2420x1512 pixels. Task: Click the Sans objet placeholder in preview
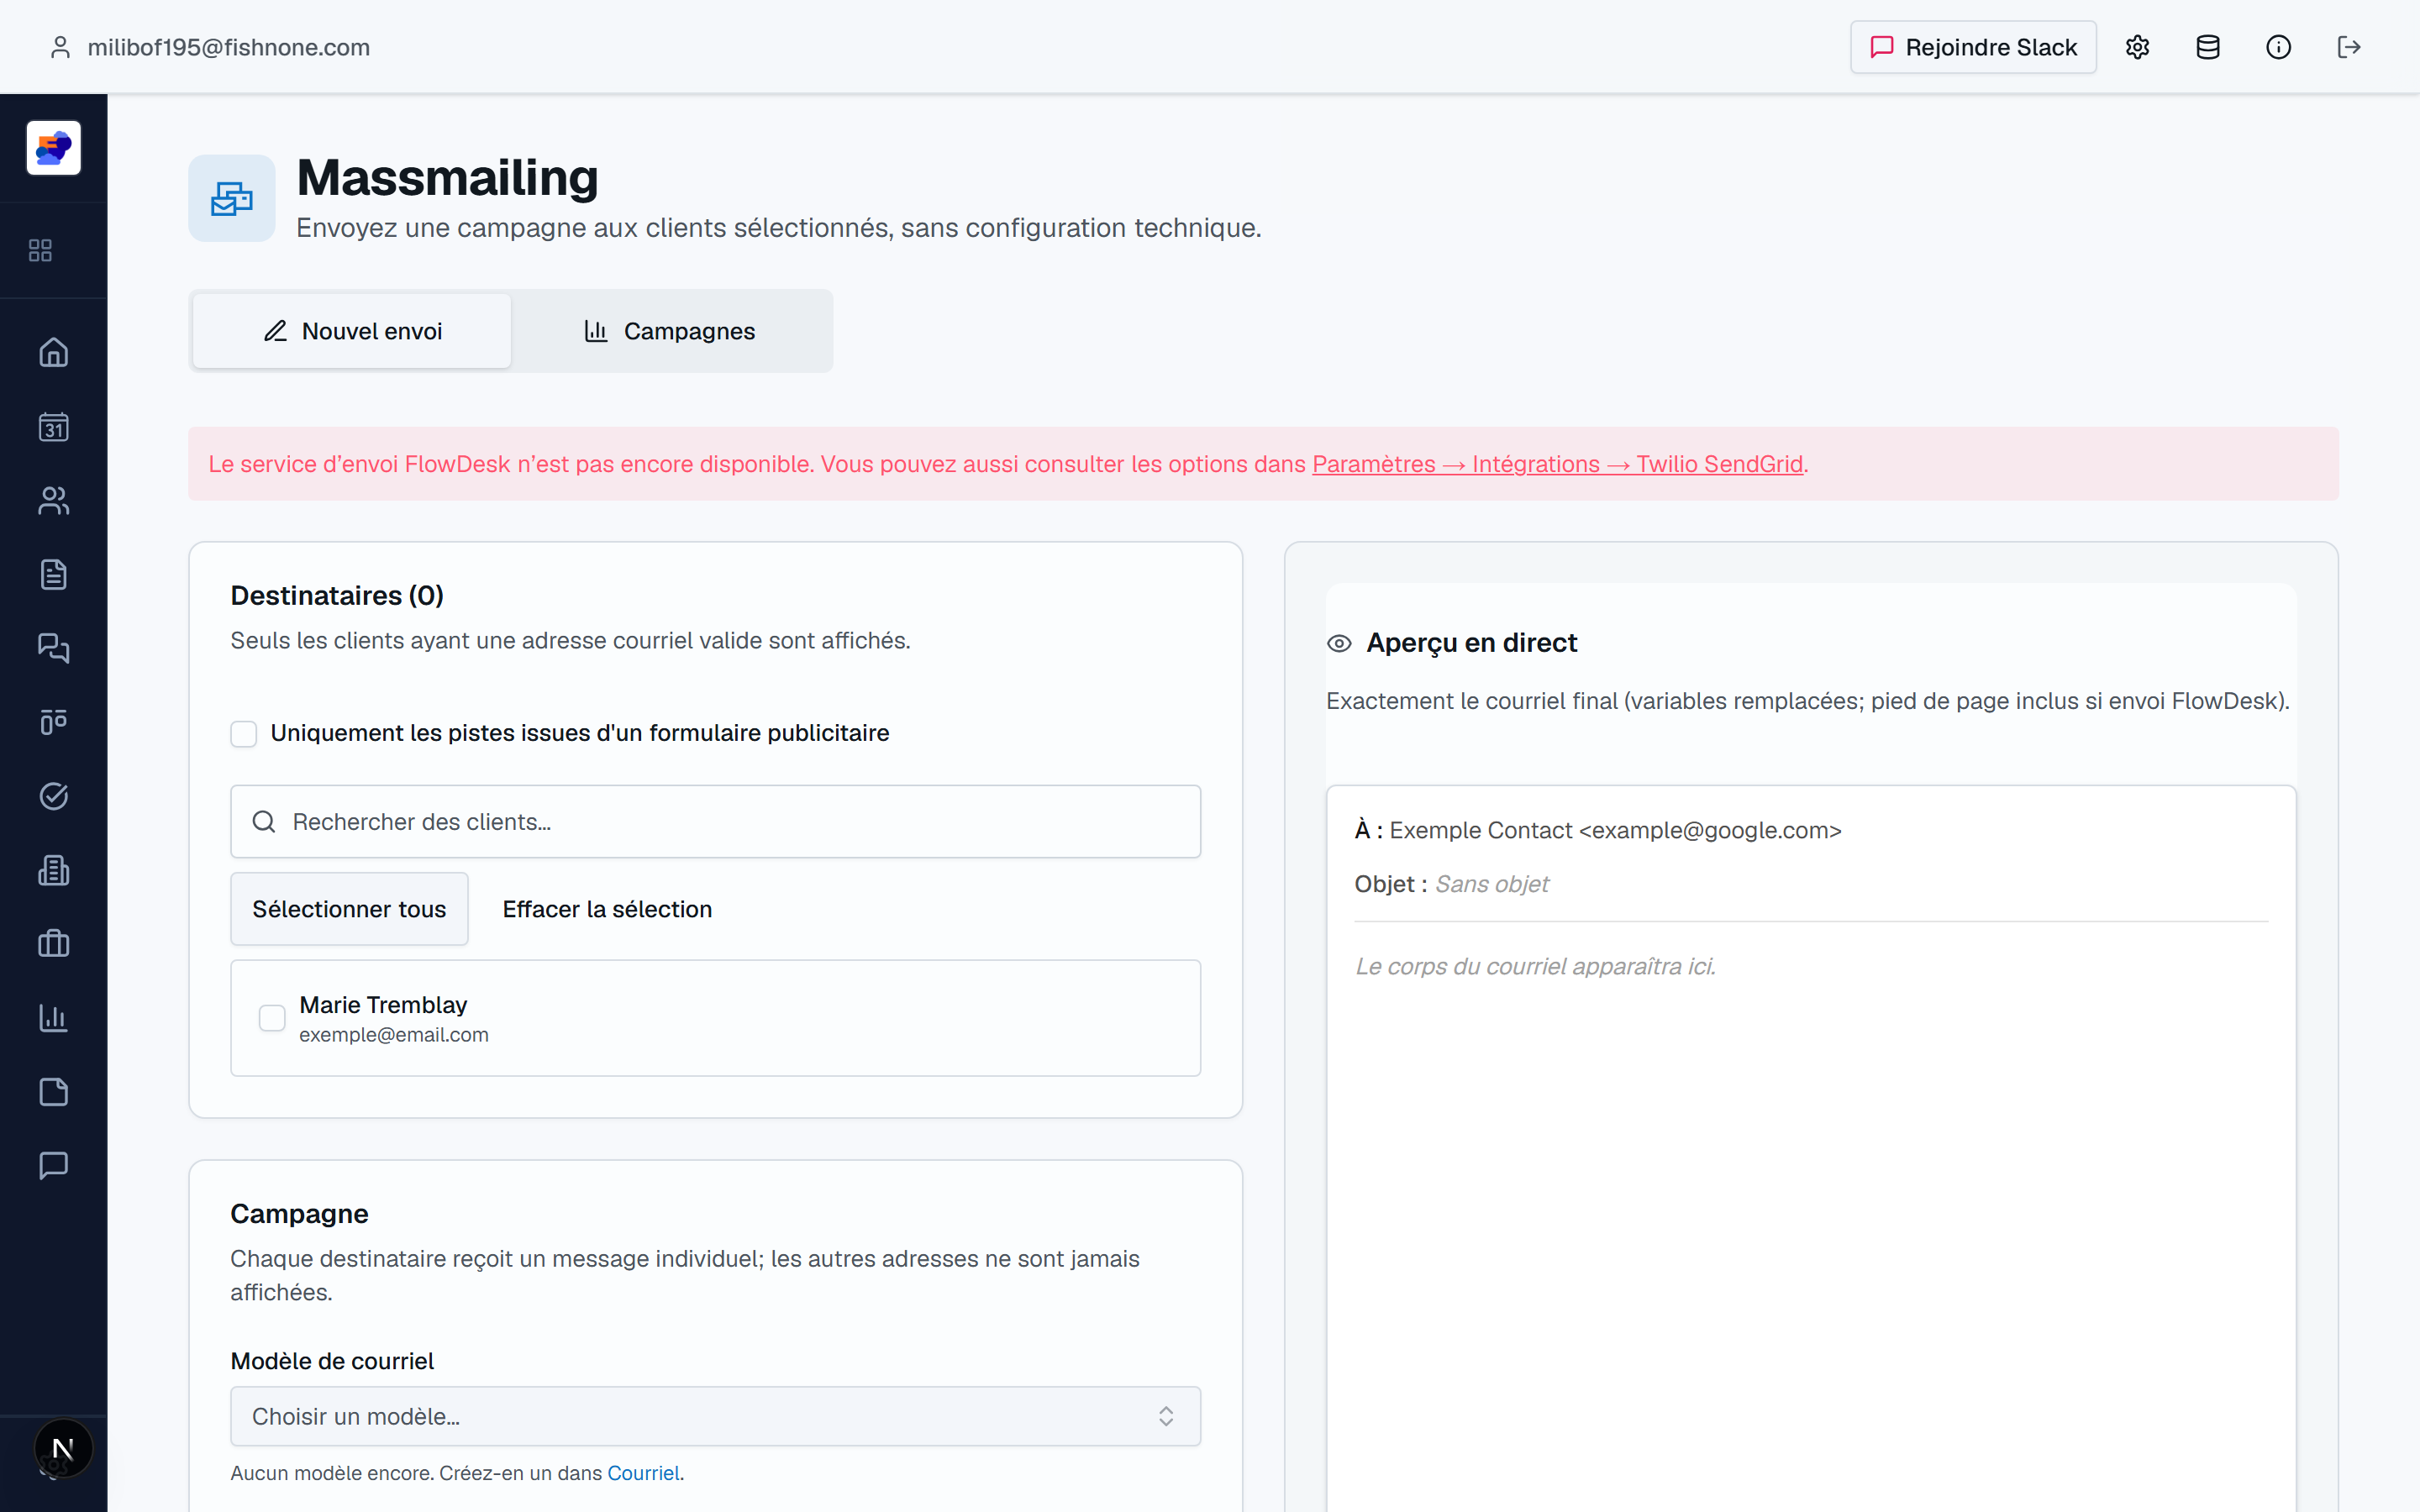click(x=1491, y=884)
